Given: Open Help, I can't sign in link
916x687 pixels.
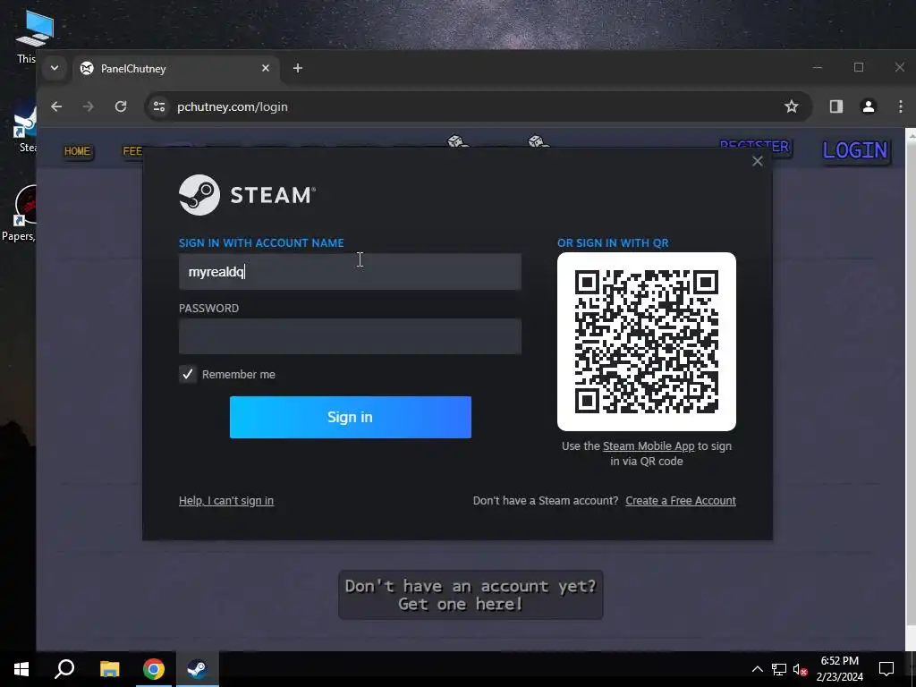Looking at the screenshot, I should (x=226, y=501).
